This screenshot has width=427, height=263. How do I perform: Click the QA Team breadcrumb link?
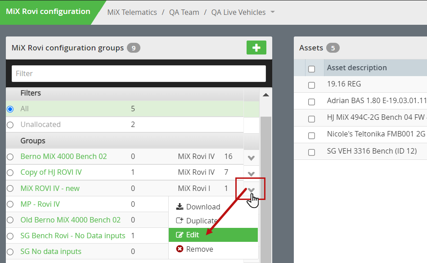click(184, 12)
